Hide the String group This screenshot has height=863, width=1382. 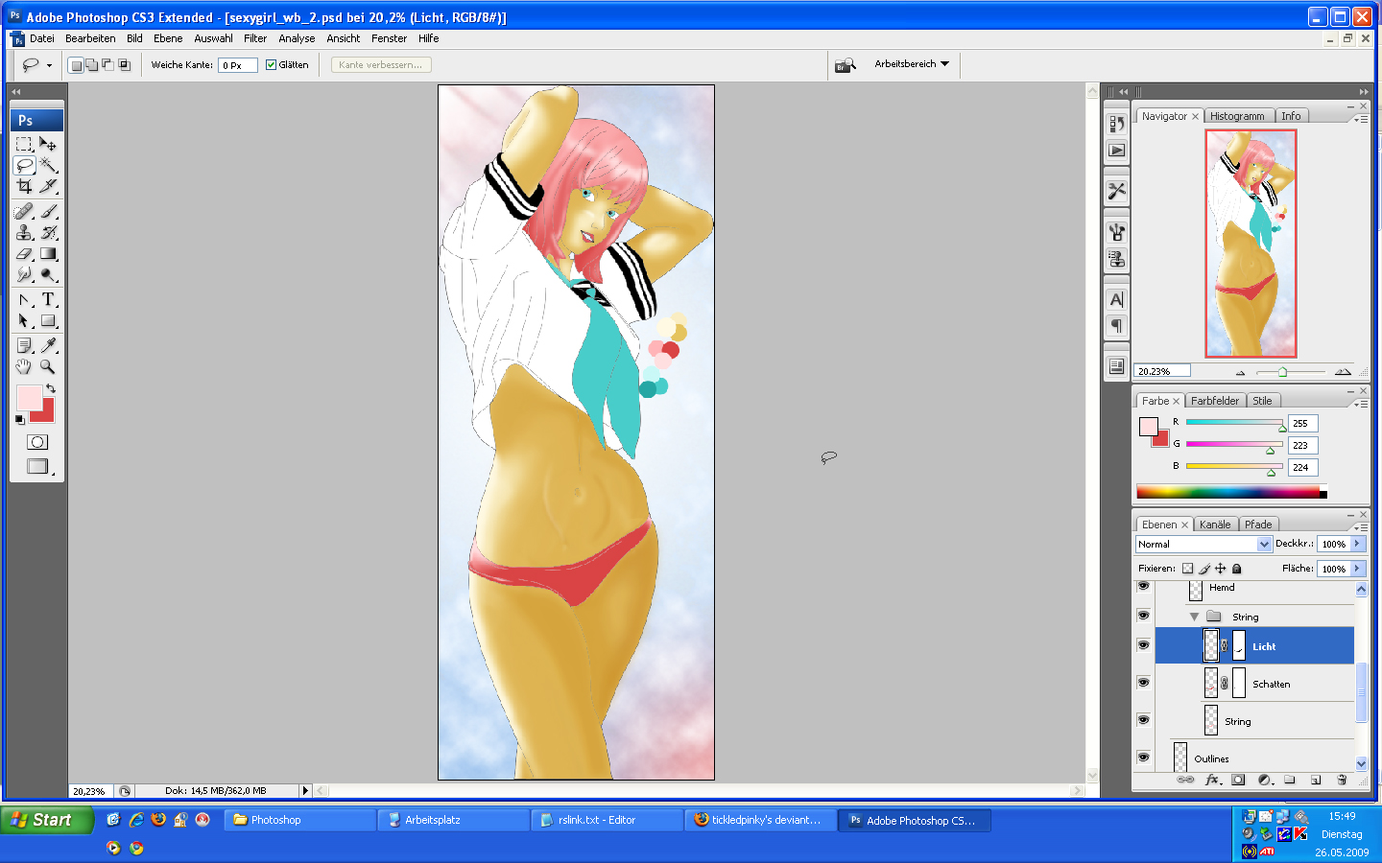(1143, 616)
